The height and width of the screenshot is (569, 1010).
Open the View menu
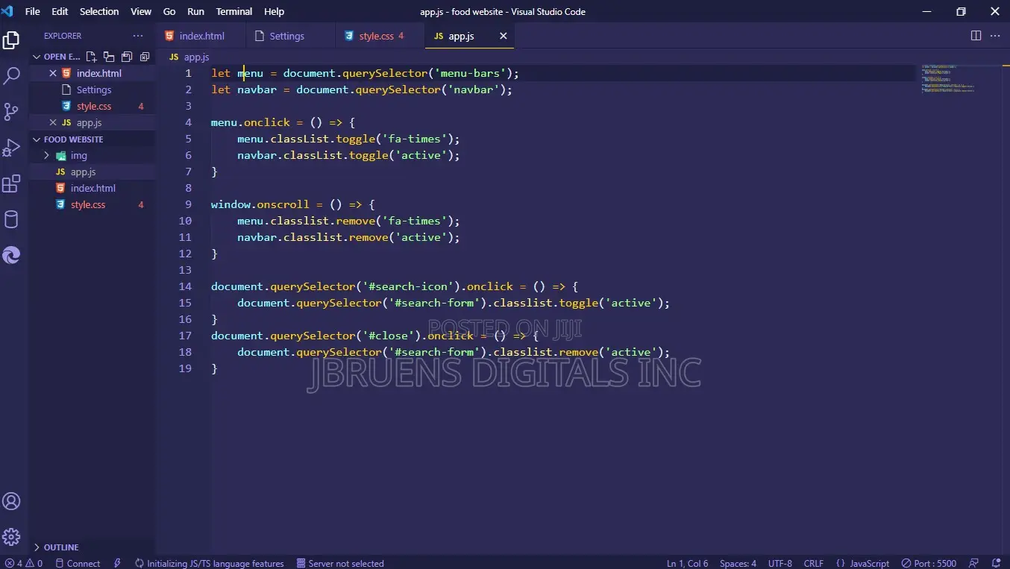click(141, 11)
